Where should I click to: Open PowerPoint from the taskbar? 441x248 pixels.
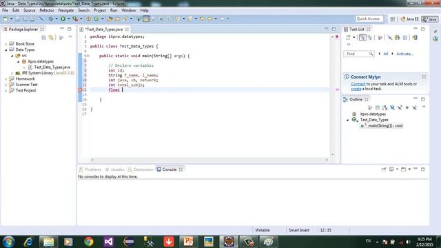click(188, 242)
